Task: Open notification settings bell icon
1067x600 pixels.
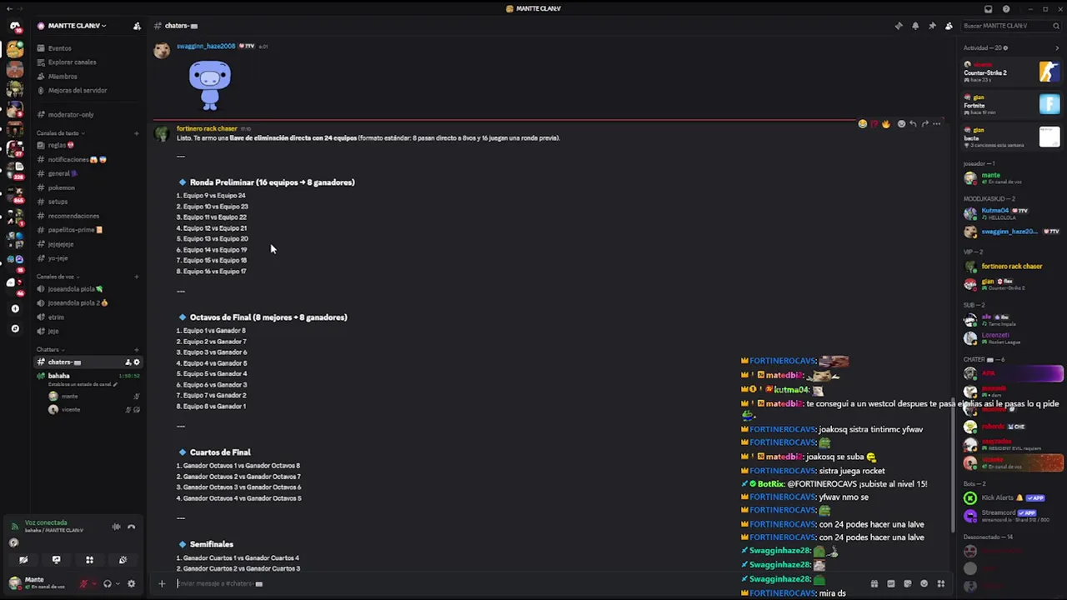Action: click(x=915, y=26)
